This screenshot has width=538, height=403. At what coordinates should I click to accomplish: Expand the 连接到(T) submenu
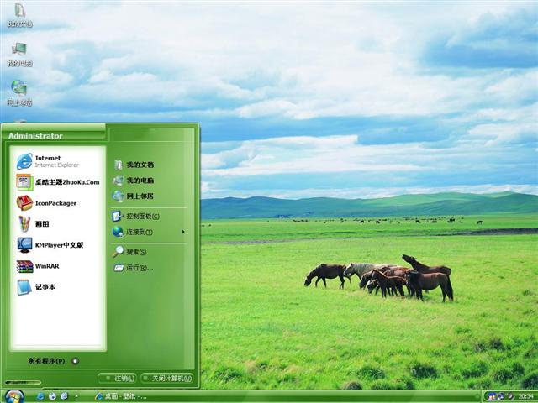150,232
